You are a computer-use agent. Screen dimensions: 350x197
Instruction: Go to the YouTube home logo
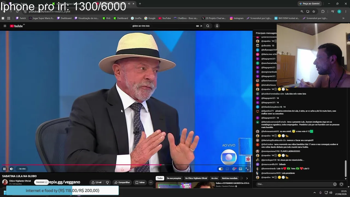(x=16, y=26)
